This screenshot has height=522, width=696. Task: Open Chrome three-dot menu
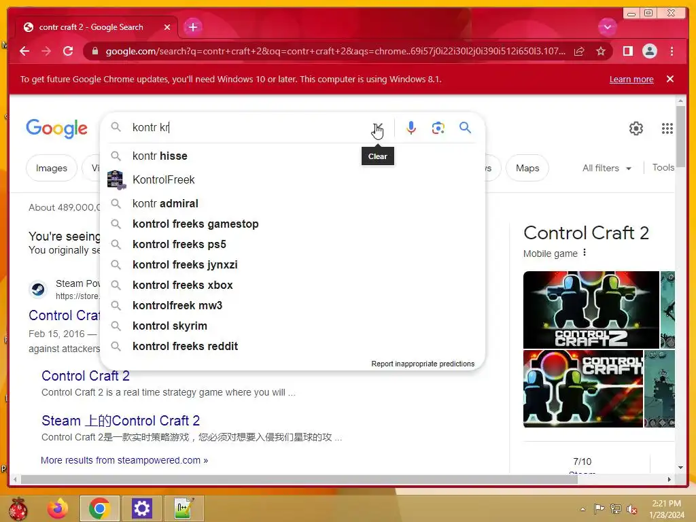click(672, 51)
